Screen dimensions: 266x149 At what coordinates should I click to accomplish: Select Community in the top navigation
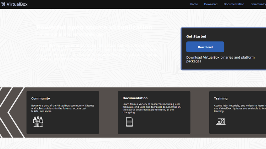point(258,4)
